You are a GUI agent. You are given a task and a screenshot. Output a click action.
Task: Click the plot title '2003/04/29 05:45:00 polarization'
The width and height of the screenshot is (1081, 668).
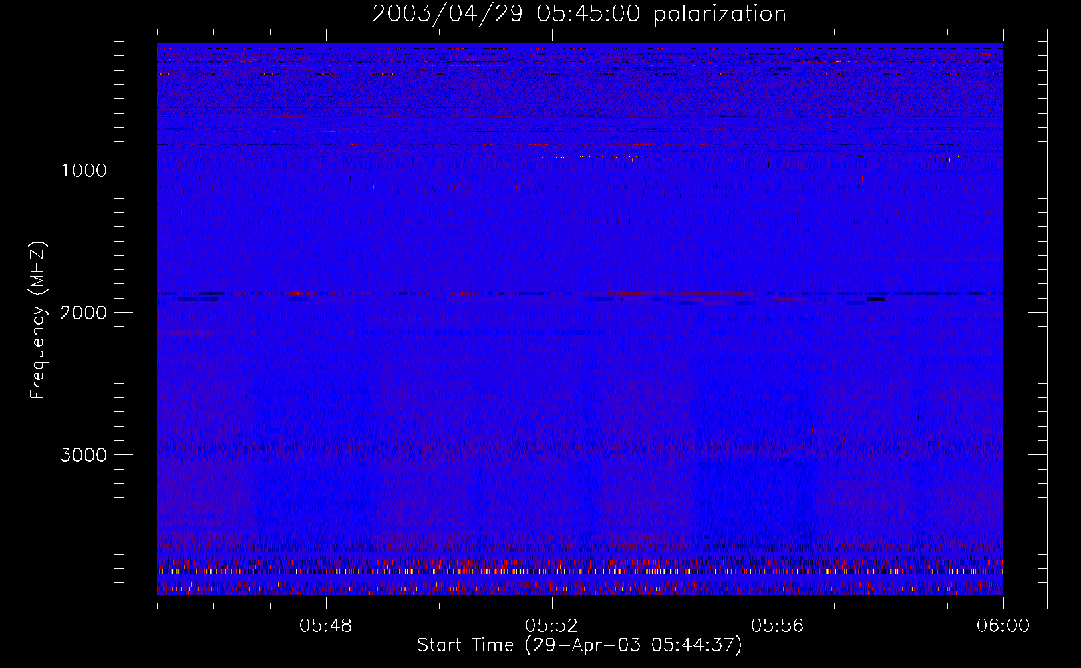point(579,14)
